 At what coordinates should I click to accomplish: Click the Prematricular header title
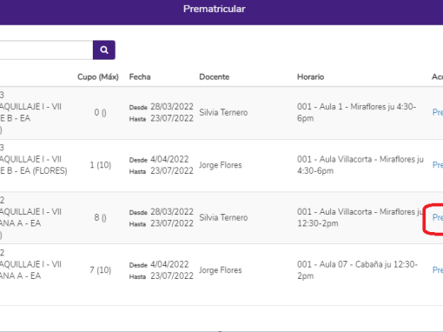(x=215, y=9)
